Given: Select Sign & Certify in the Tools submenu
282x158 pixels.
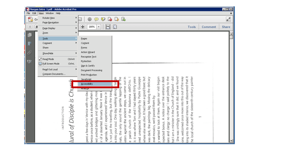Looking at the screenshot, I should 95,66.
